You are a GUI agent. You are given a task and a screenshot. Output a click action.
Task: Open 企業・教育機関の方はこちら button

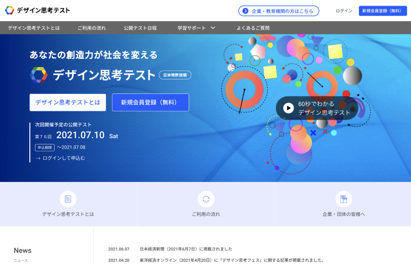coord(278,11)
